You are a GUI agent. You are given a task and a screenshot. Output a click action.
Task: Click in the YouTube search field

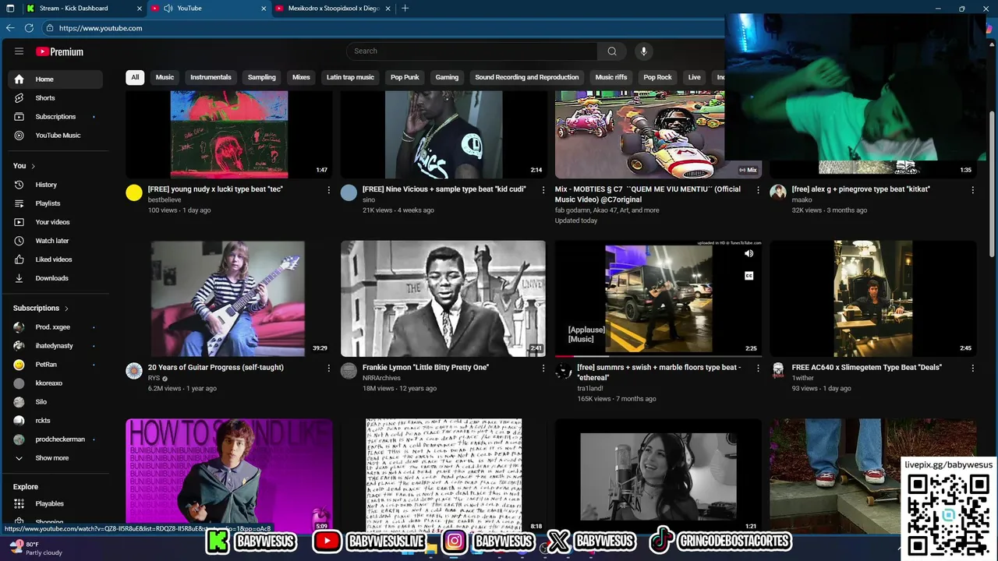[472, 51]
